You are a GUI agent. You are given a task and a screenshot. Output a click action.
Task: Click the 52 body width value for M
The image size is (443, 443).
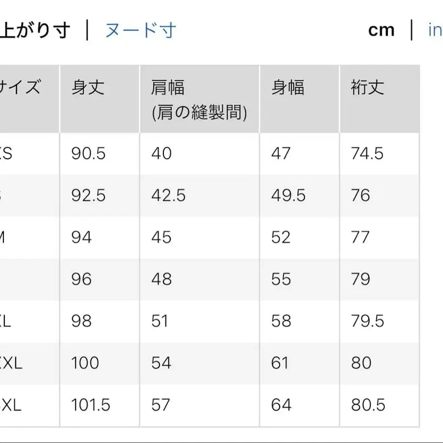coord(280,237)
